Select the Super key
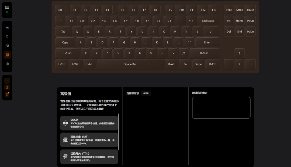Image resolution: width=291 pixels, height=167 pixels. pos(199,64)
